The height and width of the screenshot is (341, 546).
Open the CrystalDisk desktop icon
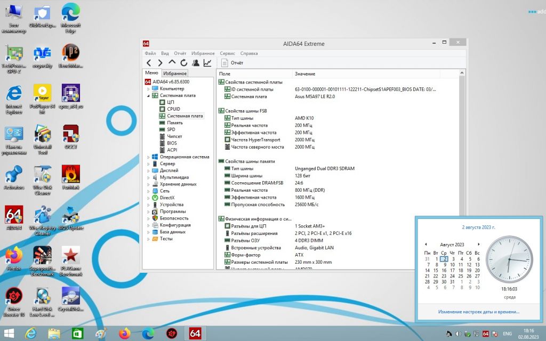pos(71,298)
